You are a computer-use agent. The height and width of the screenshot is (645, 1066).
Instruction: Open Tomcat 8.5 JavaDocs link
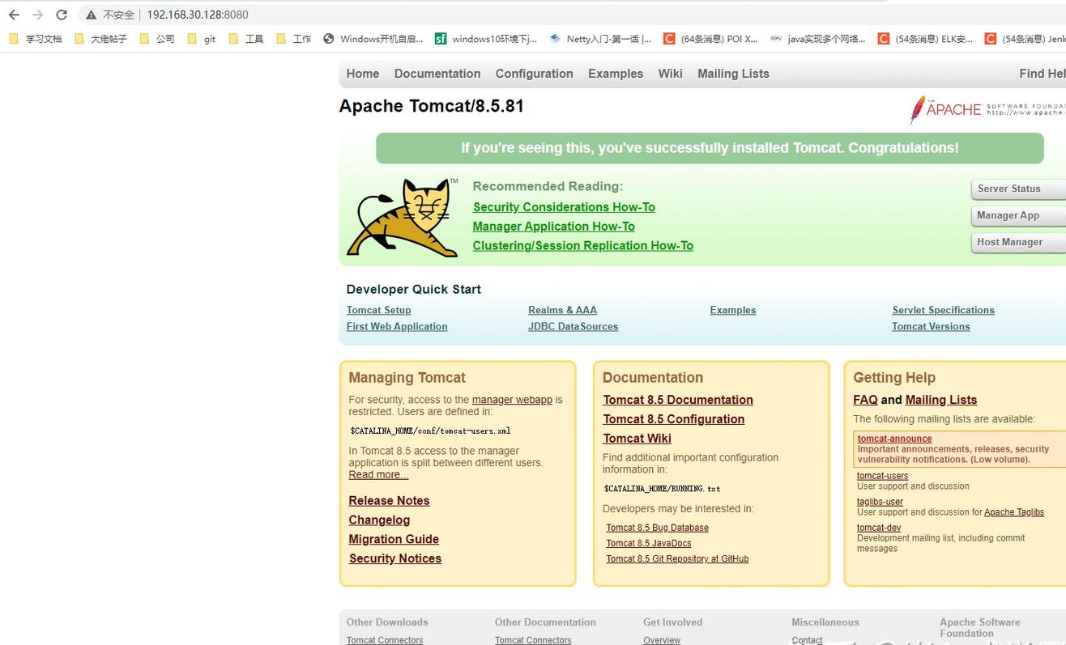[649, 543]
